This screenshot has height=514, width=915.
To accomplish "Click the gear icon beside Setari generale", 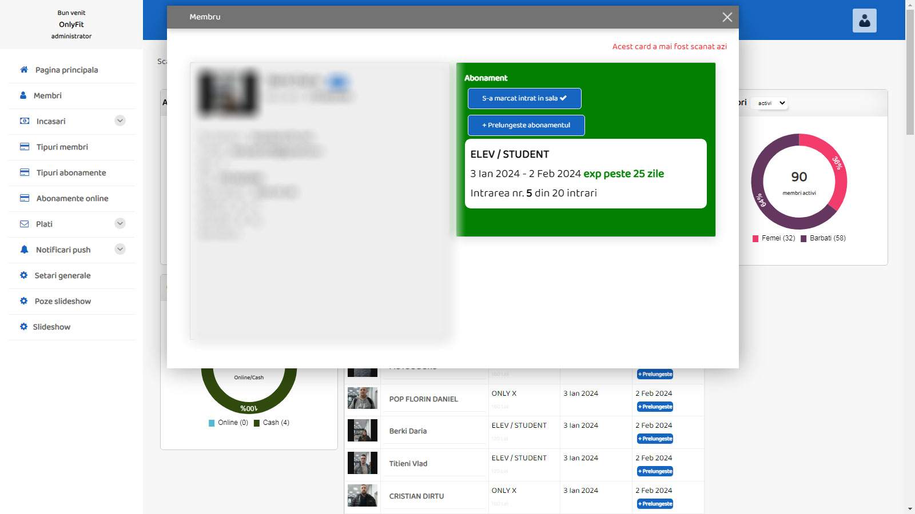I will pos(23,275).
